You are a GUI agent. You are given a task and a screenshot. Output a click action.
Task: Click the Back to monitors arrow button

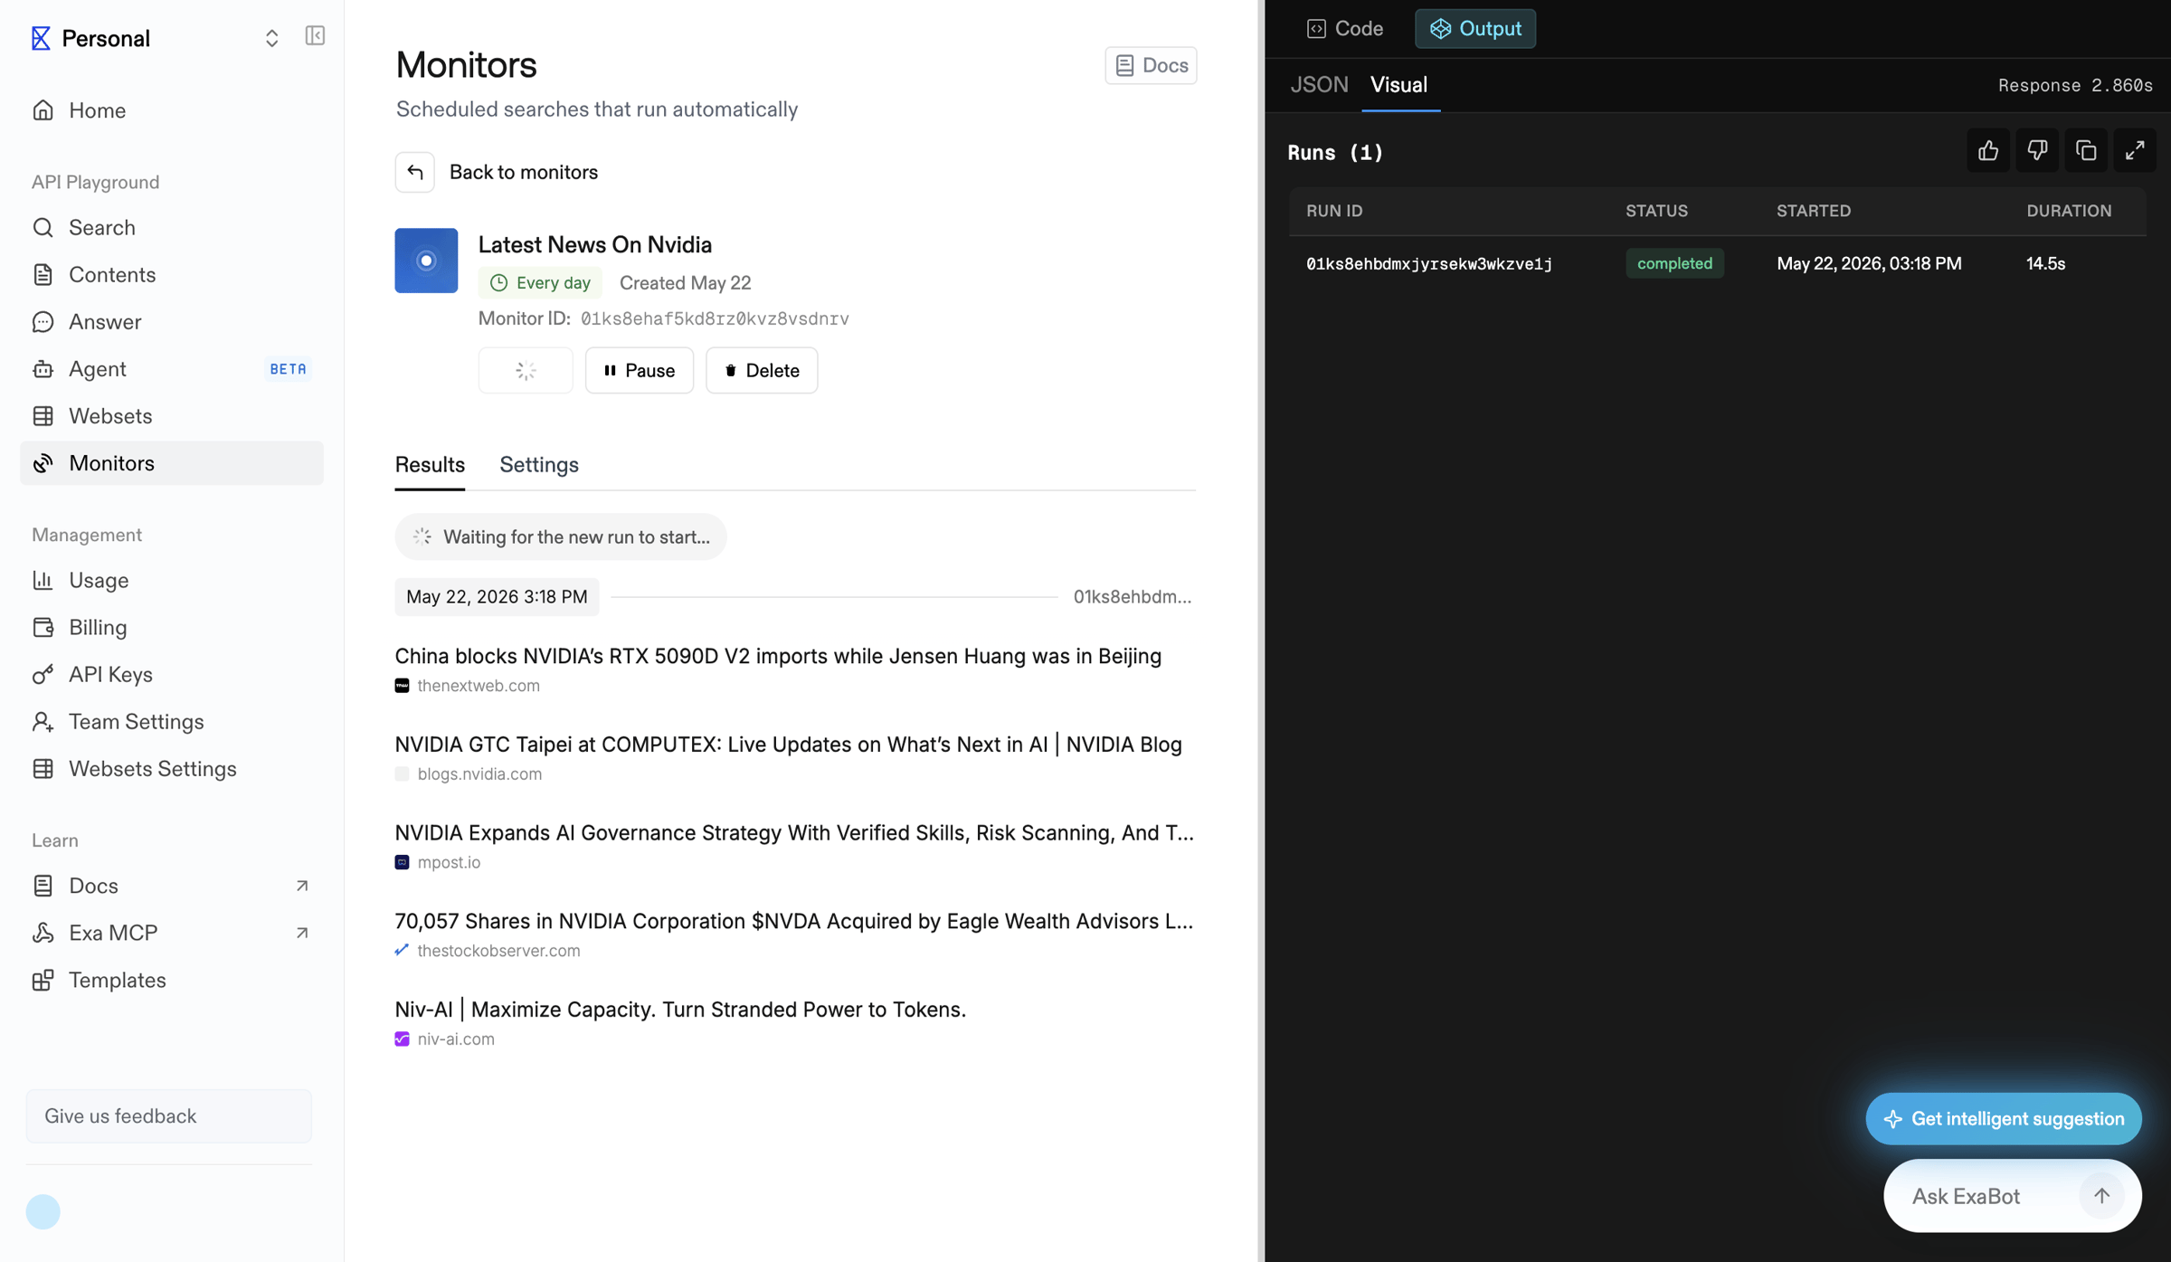[414, 172]
